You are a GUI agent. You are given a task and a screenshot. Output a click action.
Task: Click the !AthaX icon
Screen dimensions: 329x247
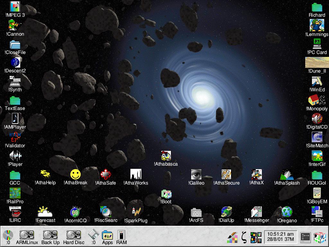coord(257,174)
